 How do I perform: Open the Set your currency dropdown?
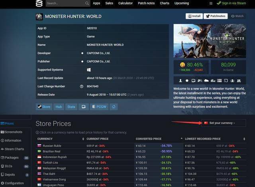coord(224,123)
